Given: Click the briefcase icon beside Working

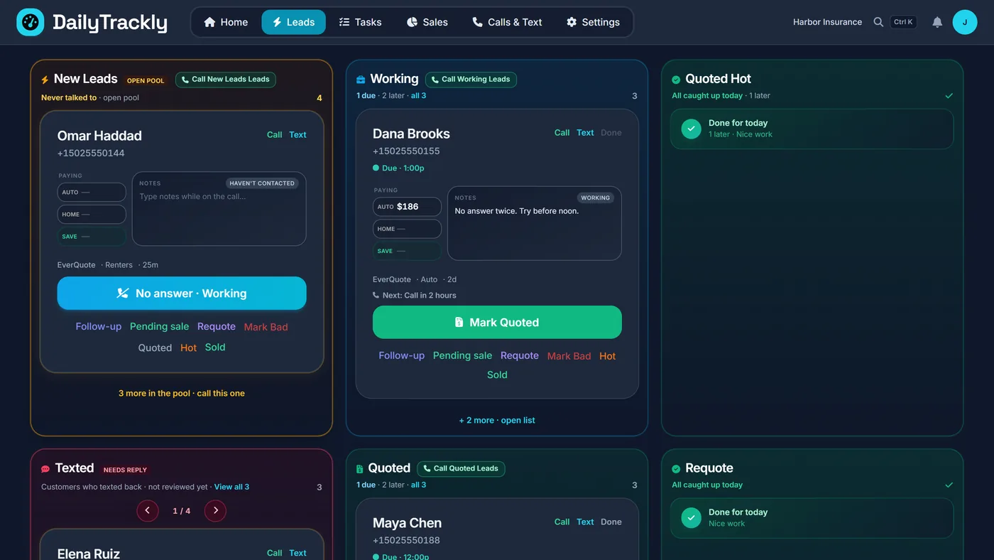Looking at the screenshot, I should pyautogui.click(x=361, y=80).
